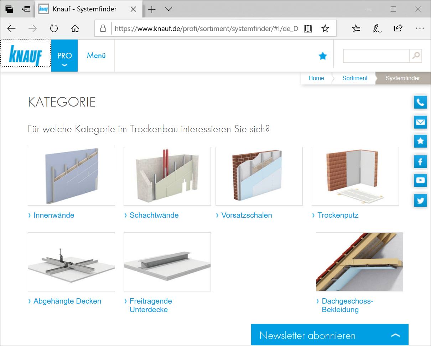Open the Freitragende Unterdecke link

(151, 305)
